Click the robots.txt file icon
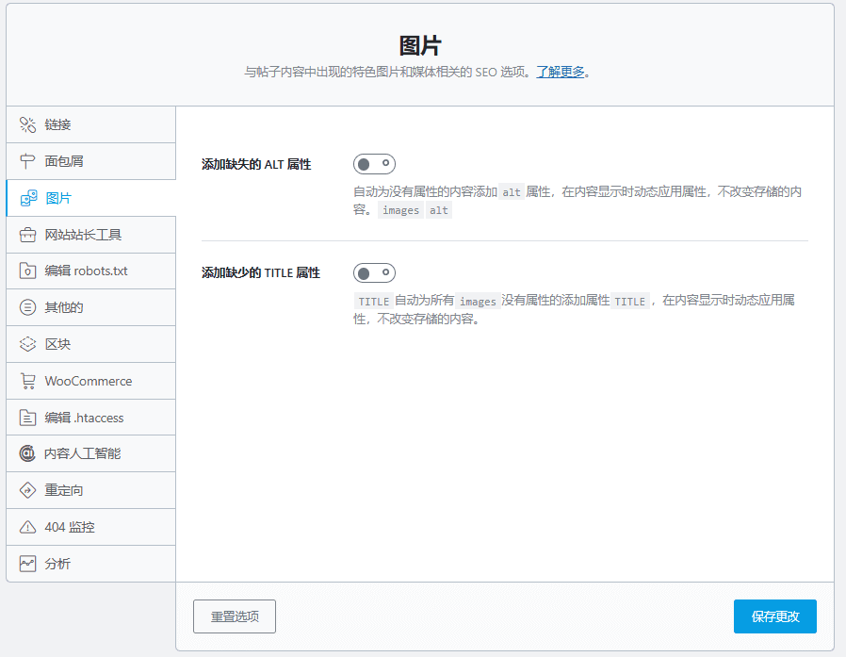The width and height of the screenshot is (846, 657). [x=27, y=271]
